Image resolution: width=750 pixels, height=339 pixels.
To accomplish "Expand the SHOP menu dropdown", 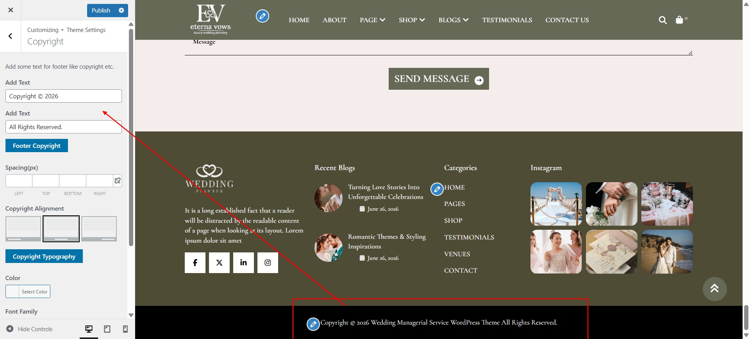I will click(412, 20).
